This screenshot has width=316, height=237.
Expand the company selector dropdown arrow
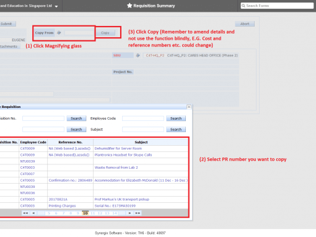coord(56,6)
